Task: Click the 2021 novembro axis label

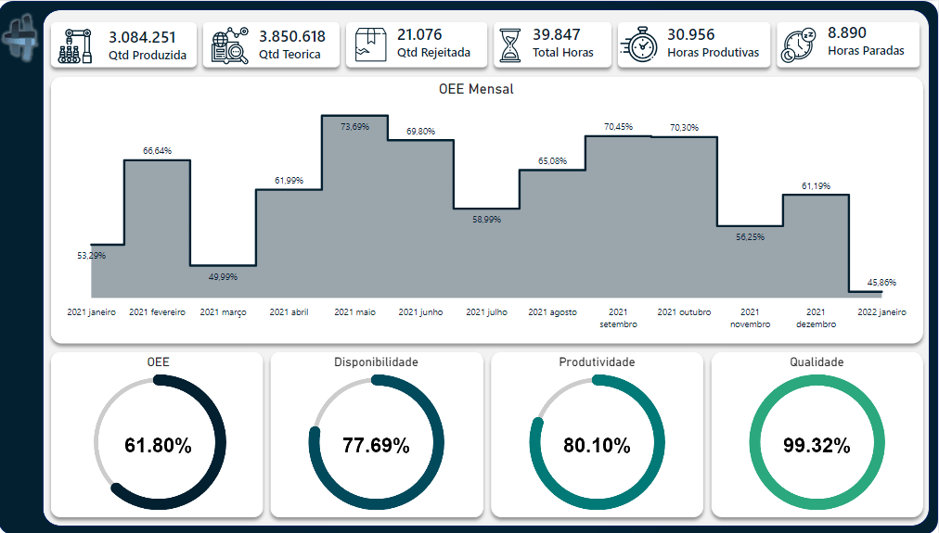Action: tap(751, 318)
